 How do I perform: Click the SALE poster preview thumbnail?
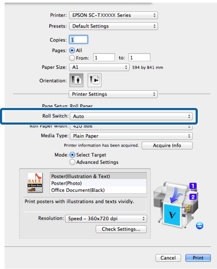click(x=35, y=183)
